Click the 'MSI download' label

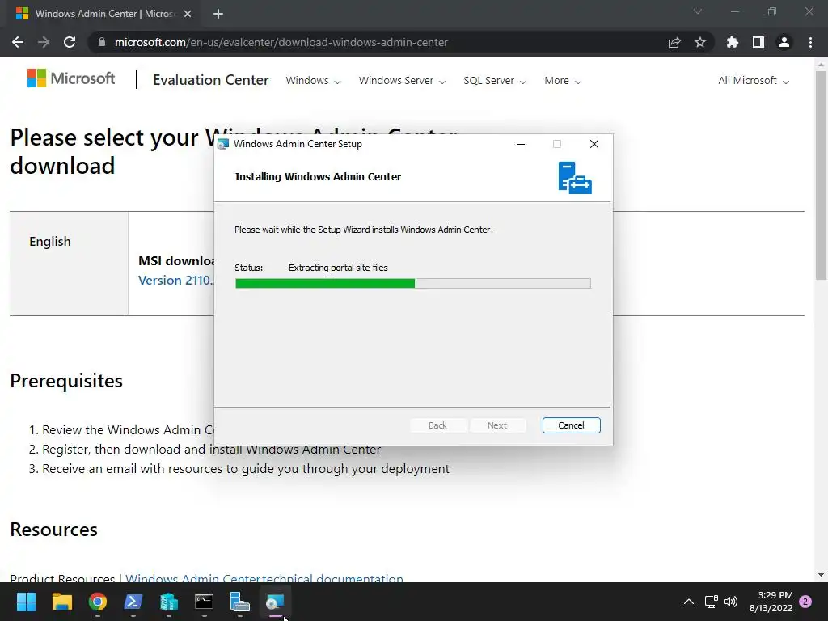[x=175, y=261]
